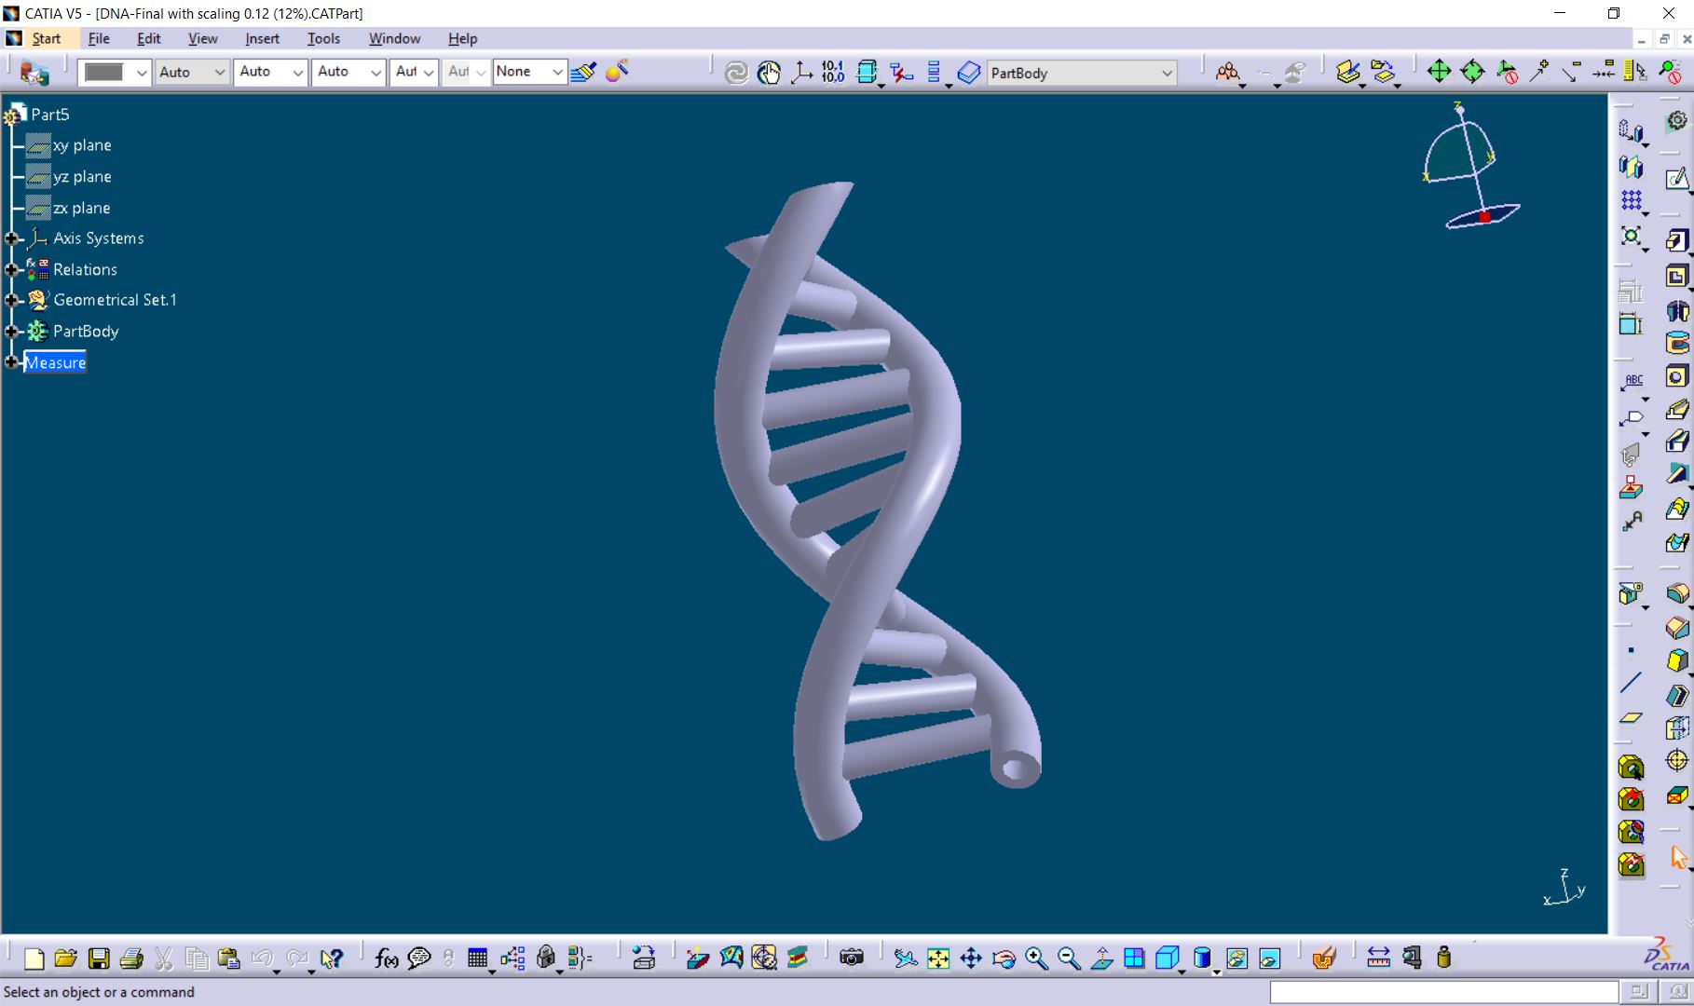The width and height of the screenshot is (1694, 1006).
Task: Create a line with the Line icon
Action: pos(1631,683)
